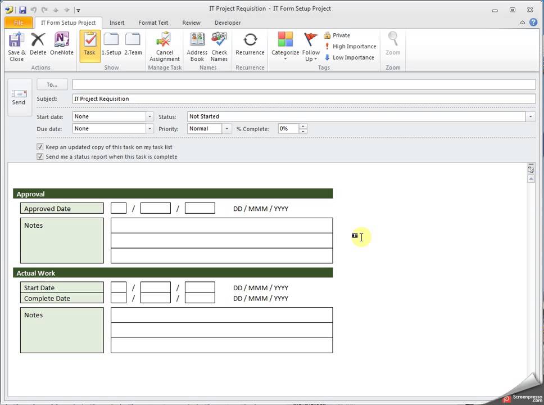Click Next Item down arrow
This screenshot has width=544, height=405.
(x=67, y=10)
